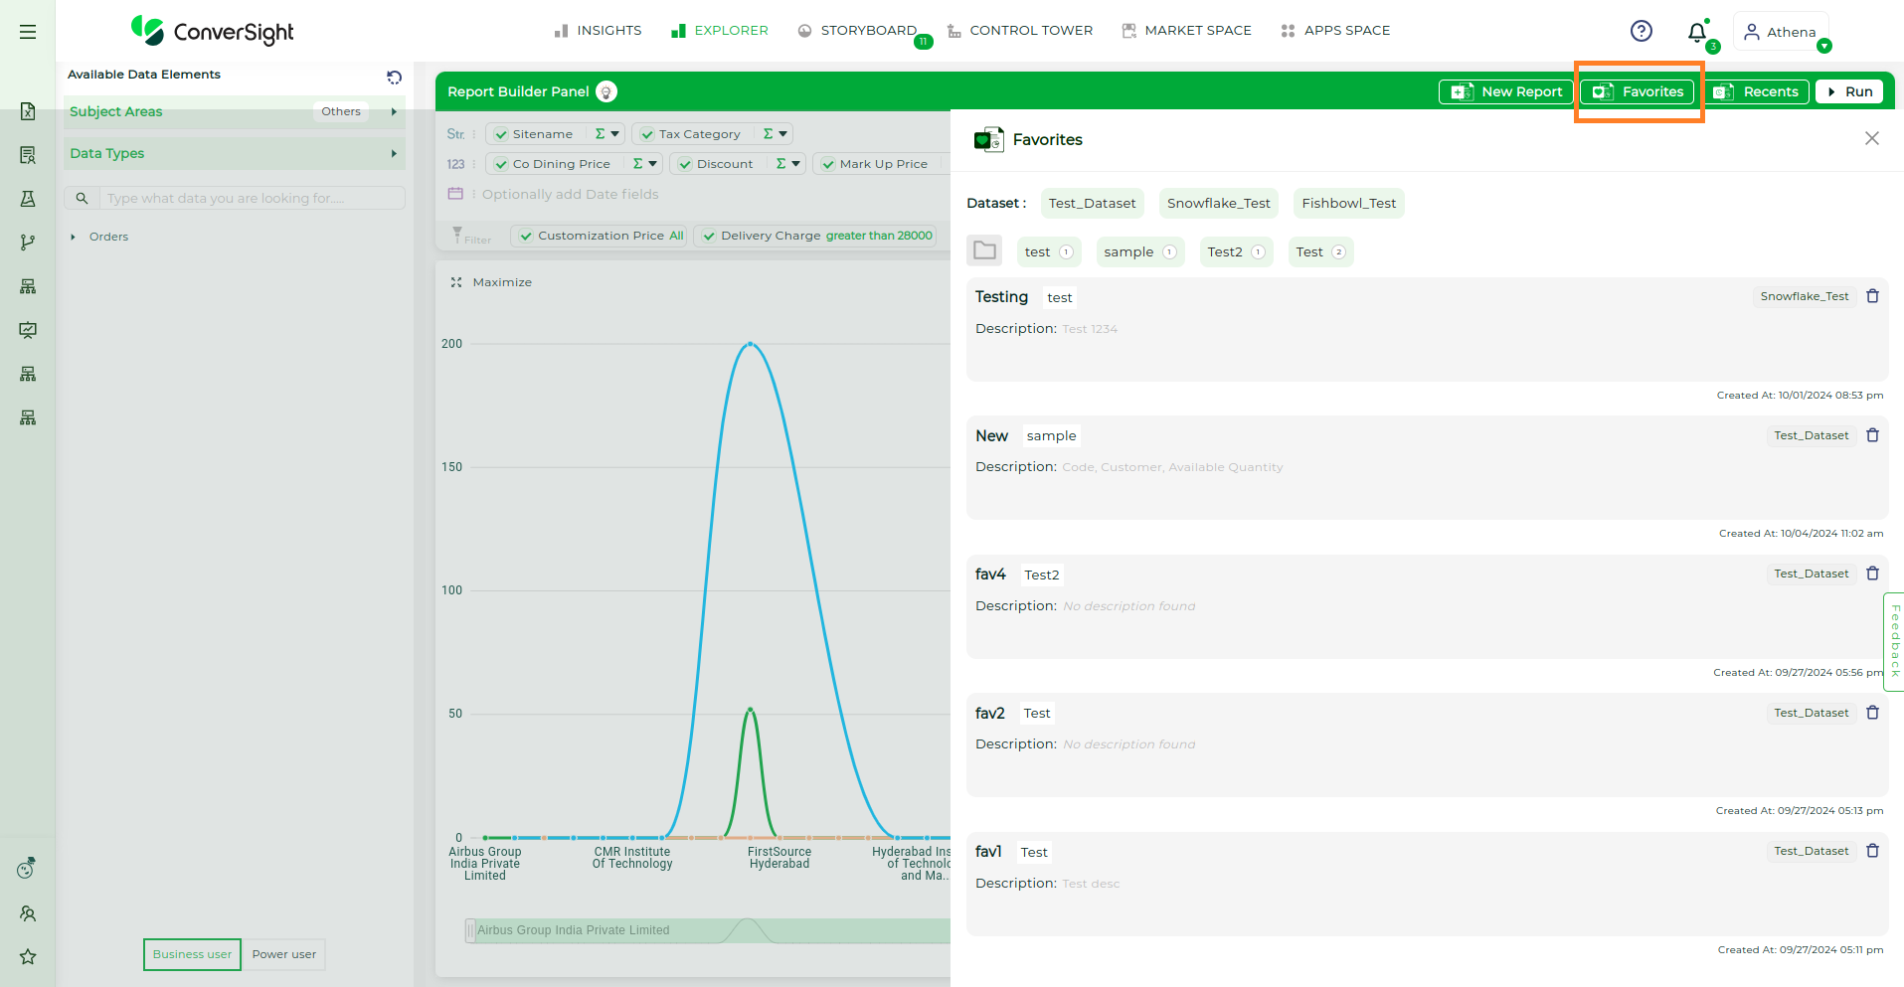The height and width of the screenshot is (987, 1904).
Task: Click the chart range slider handle
Action: tap(470, 930)
